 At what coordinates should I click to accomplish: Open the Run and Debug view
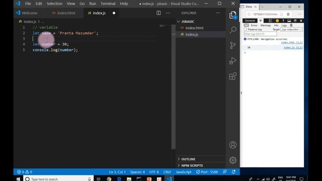coord(232,61)
